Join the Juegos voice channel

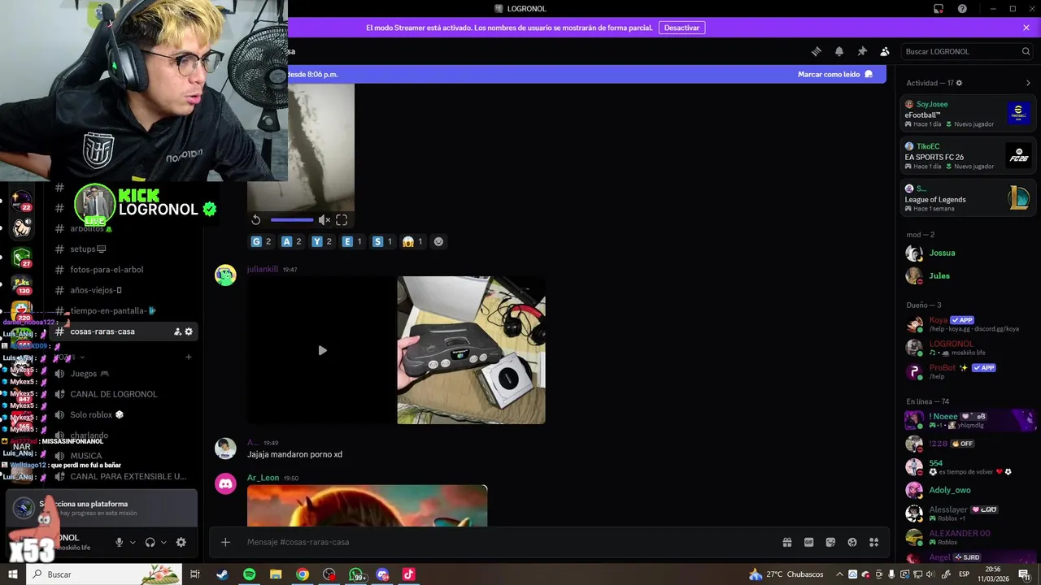124,374
